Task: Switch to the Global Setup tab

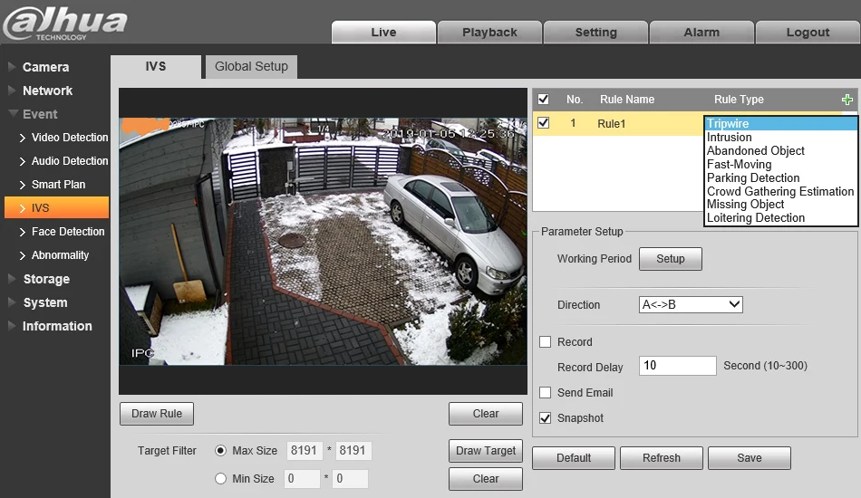Action: (251, 66)
